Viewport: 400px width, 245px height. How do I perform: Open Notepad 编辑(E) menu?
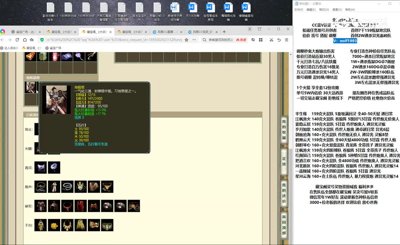coord(311,10)
